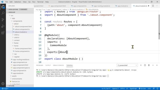
Task: Switch to DEBUG CONSOLE panel tab
Action: 58,65
